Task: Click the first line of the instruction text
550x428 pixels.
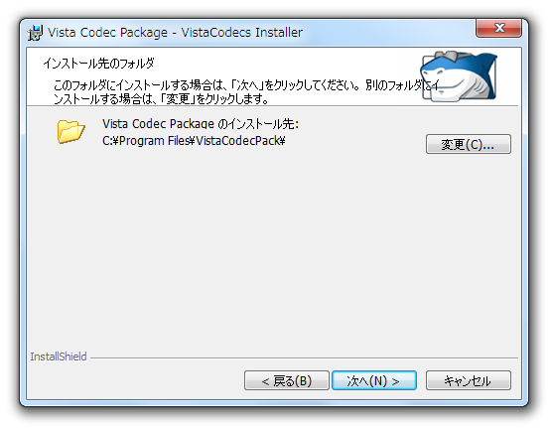Action: 245,85
